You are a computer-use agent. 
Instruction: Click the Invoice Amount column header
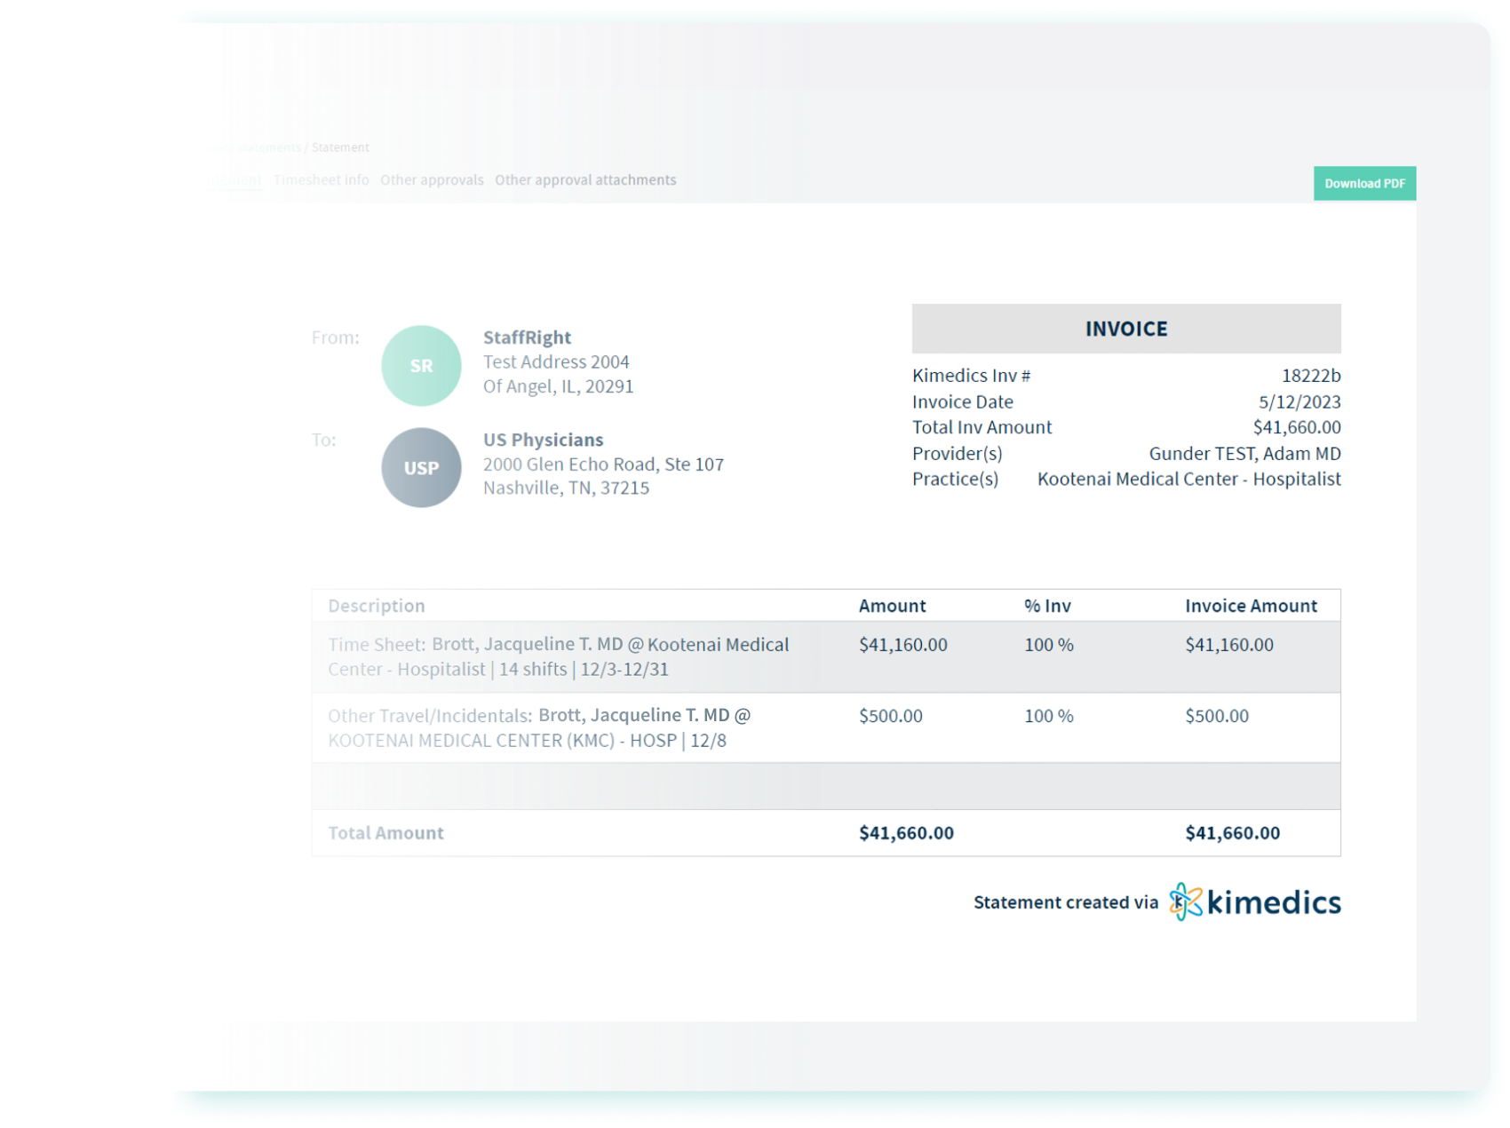1251,606
